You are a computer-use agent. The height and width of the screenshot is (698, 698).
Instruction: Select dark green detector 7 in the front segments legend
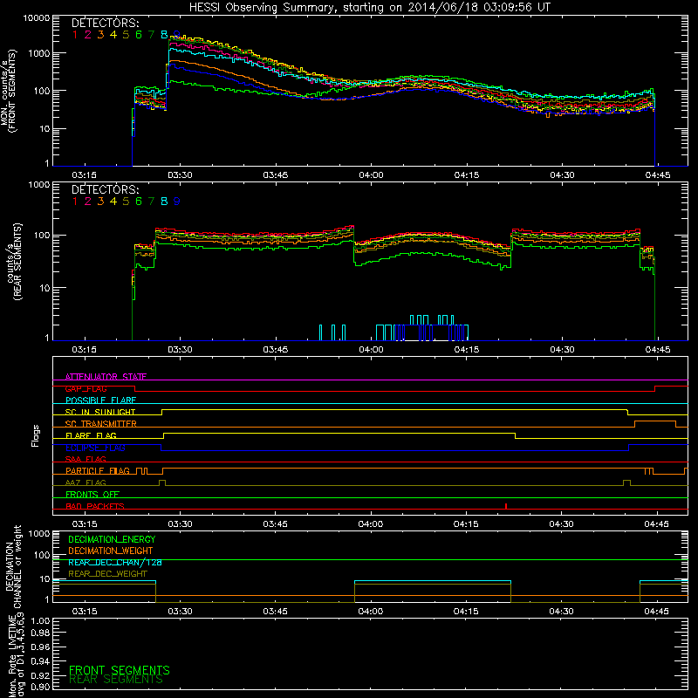click(151, 35)
